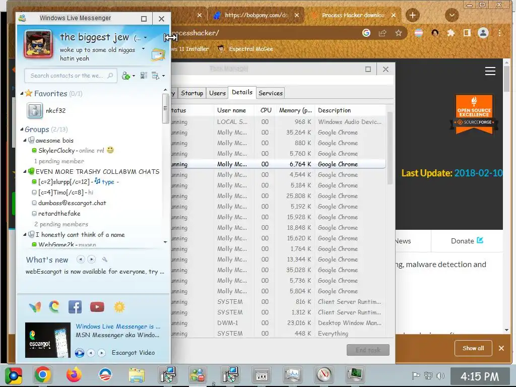Open the File Explorer folder in the taskbar
Image resolution: width=516 pixels, height=387 pixels.
coord(137,375)
